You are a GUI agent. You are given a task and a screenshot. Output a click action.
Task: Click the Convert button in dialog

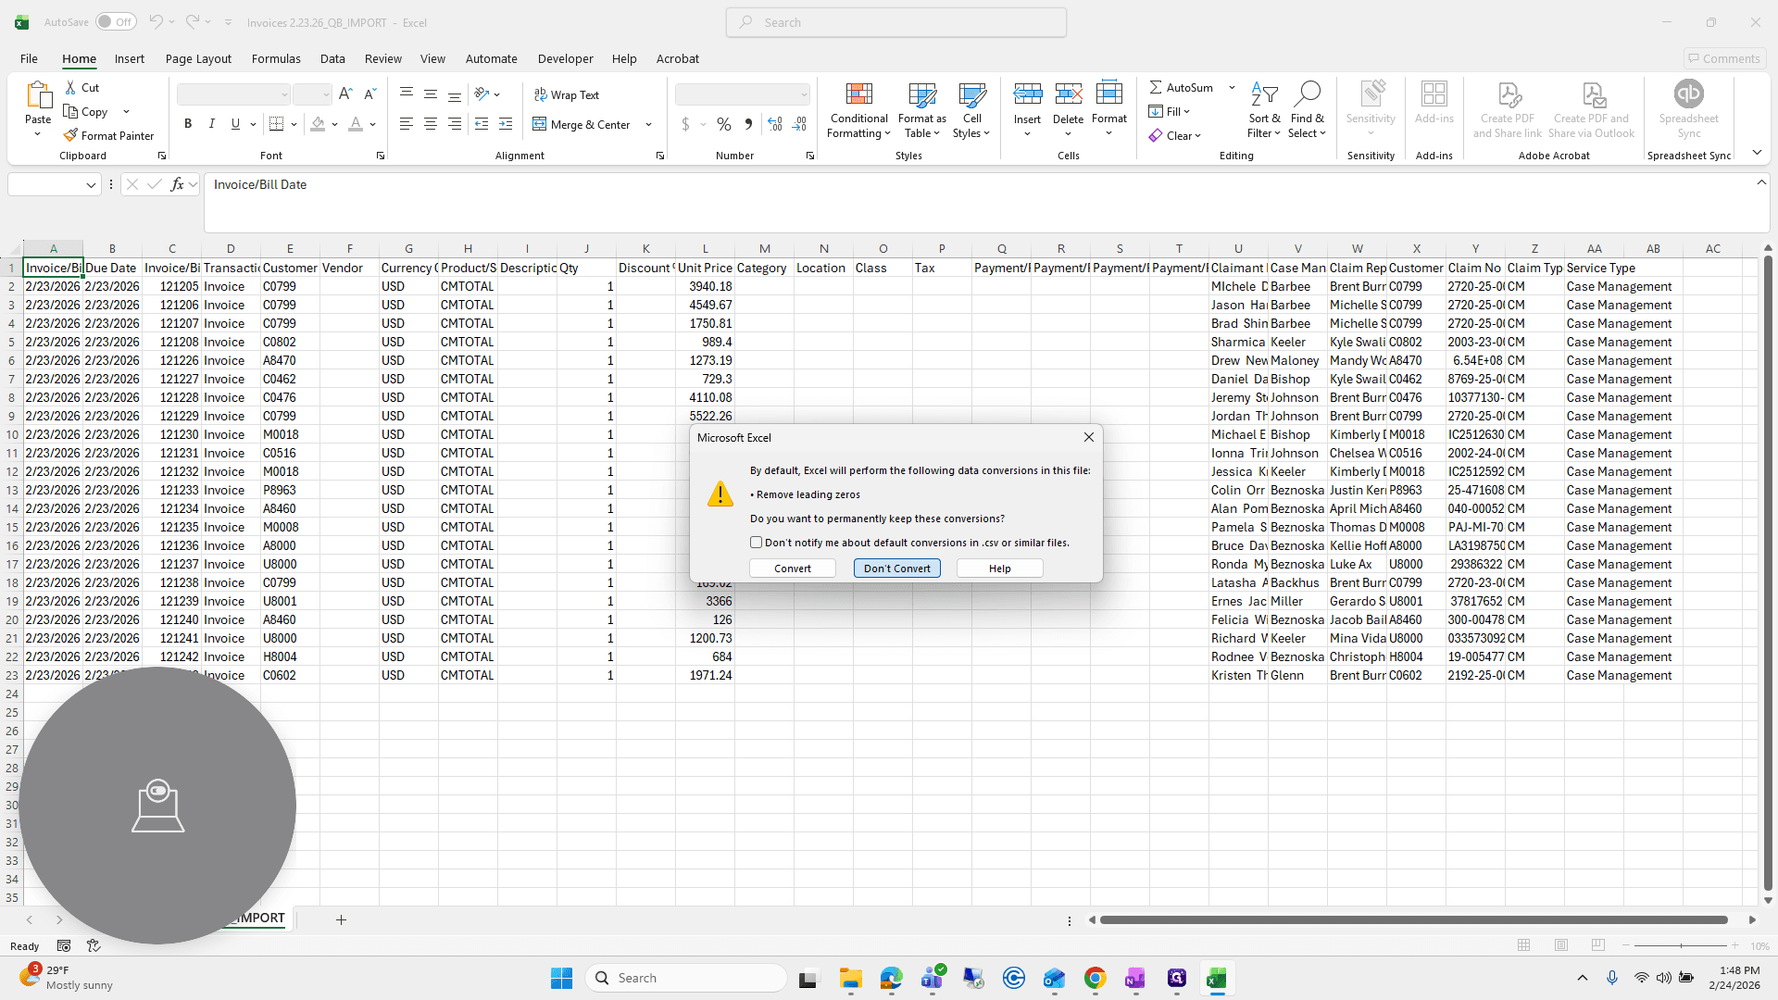click(x=793, y=569)
